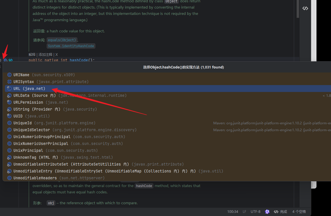Screen dimensions: 331x216
Task: Open the 4 个空格 indent settings
Action: [299, 211]
